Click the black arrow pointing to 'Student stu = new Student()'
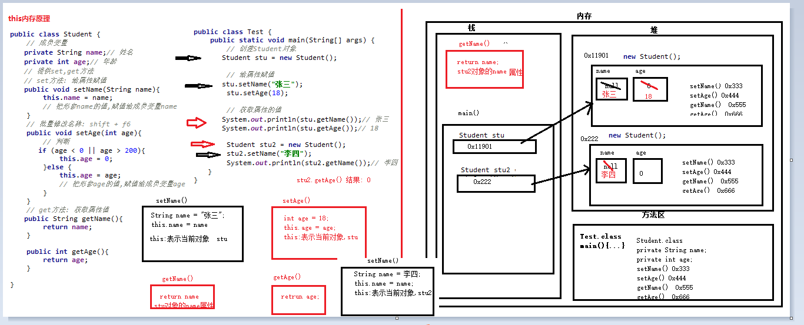This screenshot has height=325, width=804. click(x=189, y=58)
